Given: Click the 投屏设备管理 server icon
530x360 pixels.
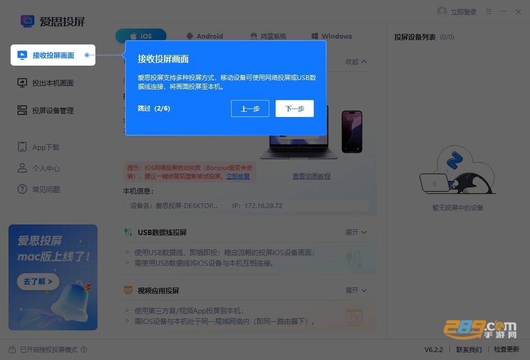Looking at the screenshot, I should (22, 110).
